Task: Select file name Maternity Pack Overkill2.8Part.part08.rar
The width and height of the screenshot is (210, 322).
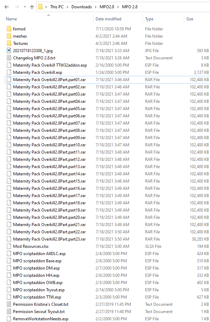Action: coord(49,130)
